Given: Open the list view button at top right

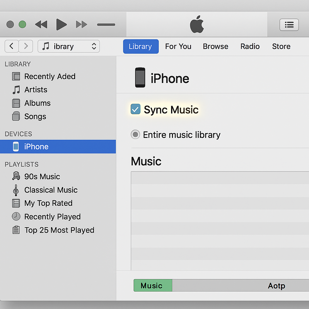Looking at the screenshot, I should tap(289, 25).
